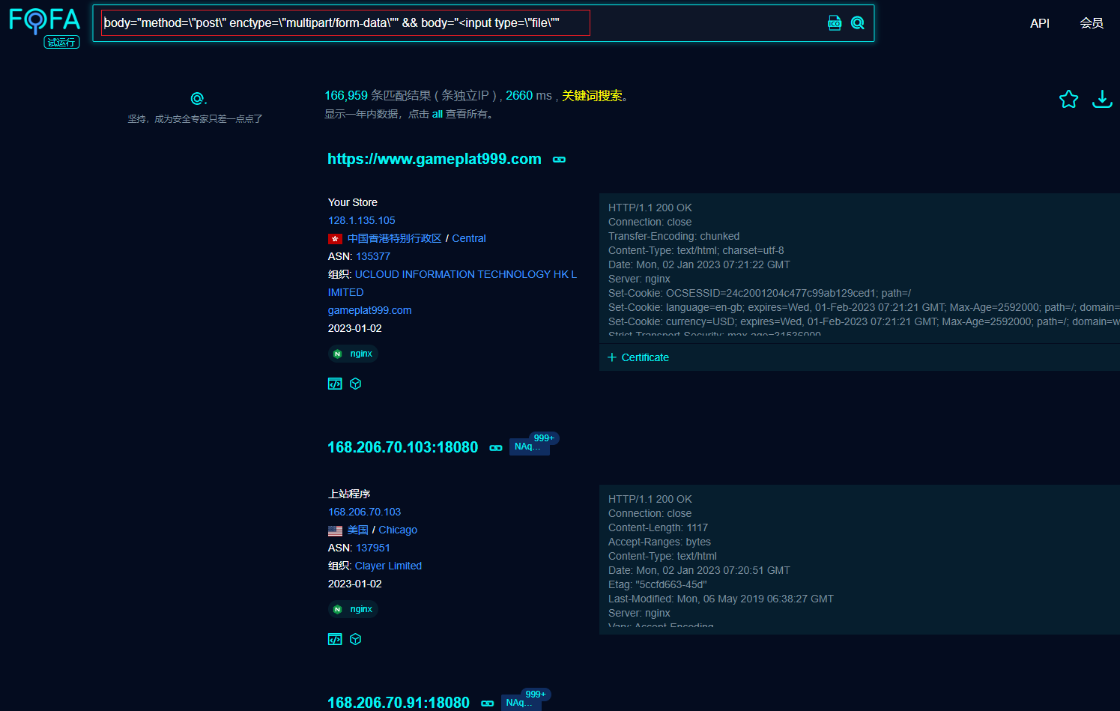1120x711 pixels.
Task: Click the '2660 ms' query time text
Action: pyautogui.click(x=529, y=96)
